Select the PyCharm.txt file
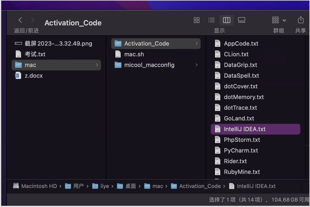This screenshot has width=310, height=207. [x=241, y=151]
